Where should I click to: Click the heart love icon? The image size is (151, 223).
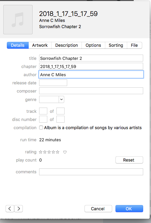coord(65,152)
